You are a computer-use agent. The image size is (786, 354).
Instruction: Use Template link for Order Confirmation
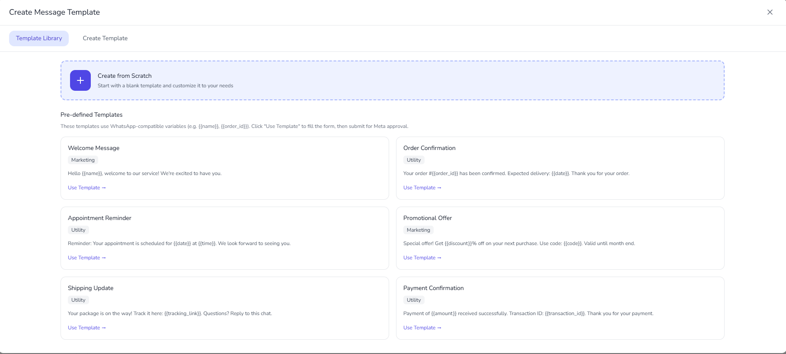(x=422, y=188)
